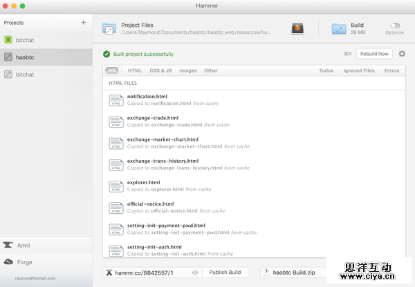
Task: Click the eye preview icon beside hammr.co link
Action: [195, 273]
